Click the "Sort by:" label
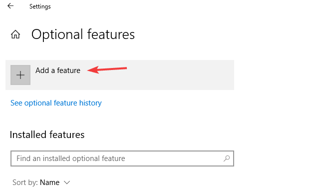 point(25,182)
